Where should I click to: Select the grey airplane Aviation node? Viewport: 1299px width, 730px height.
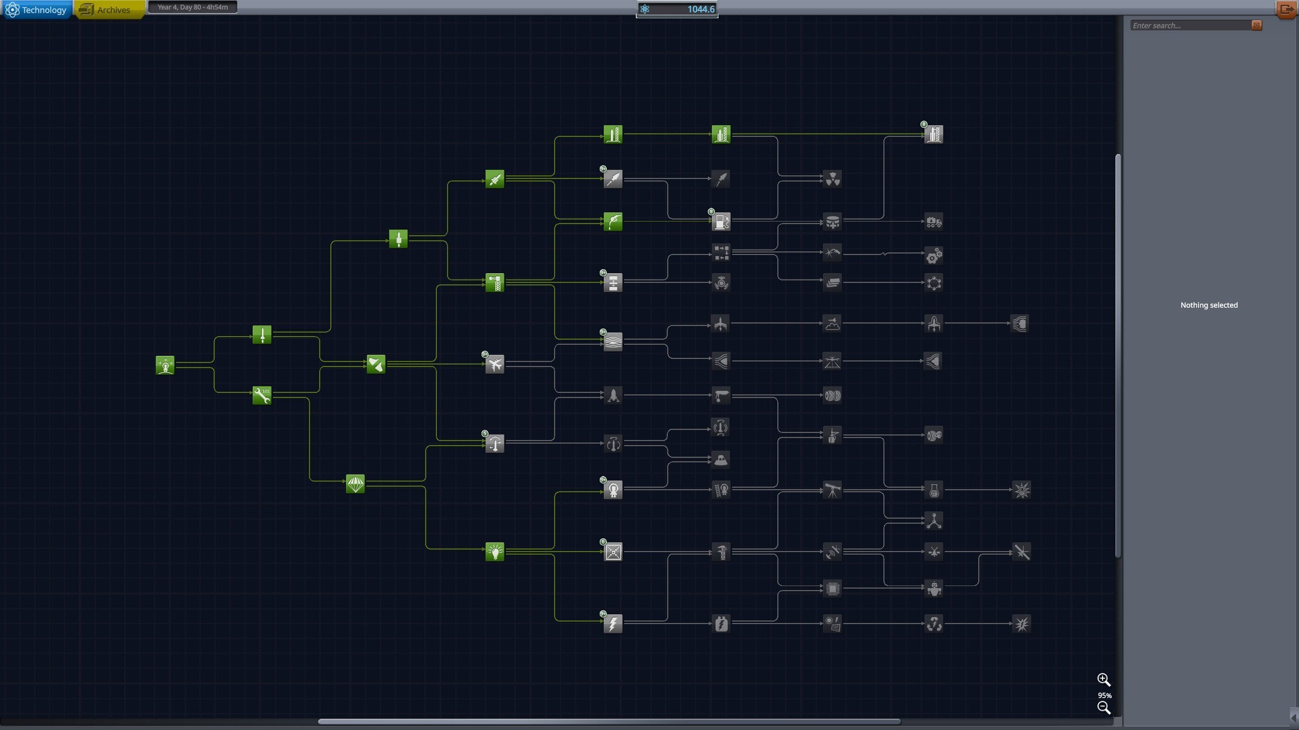pyautogui.click(x=495, y=364)
